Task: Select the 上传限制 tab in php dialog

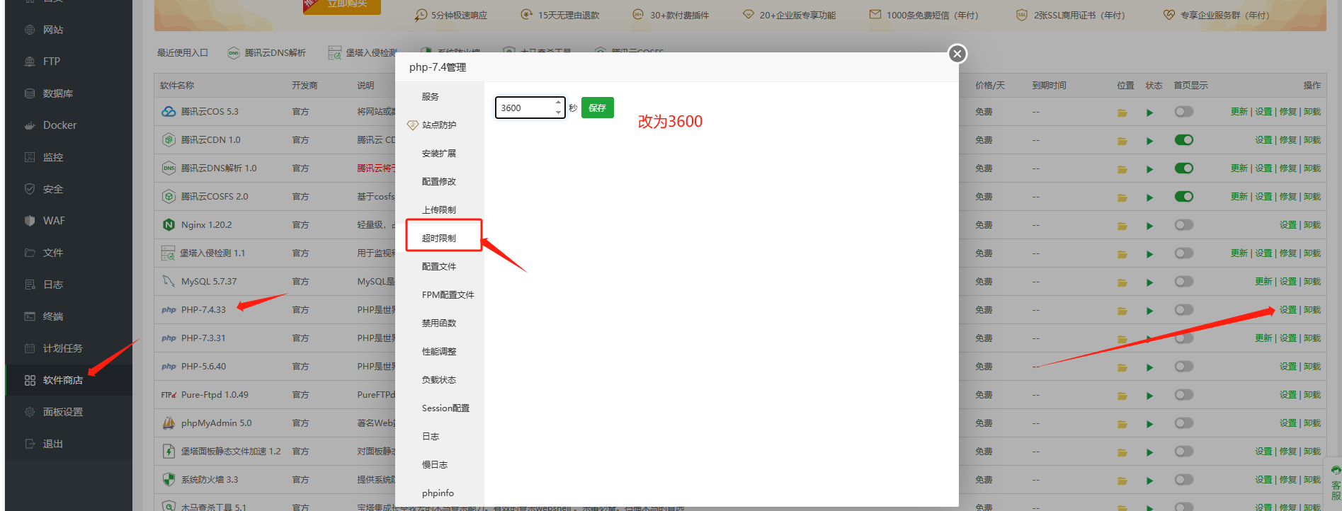Action: [x=439, y=210]
